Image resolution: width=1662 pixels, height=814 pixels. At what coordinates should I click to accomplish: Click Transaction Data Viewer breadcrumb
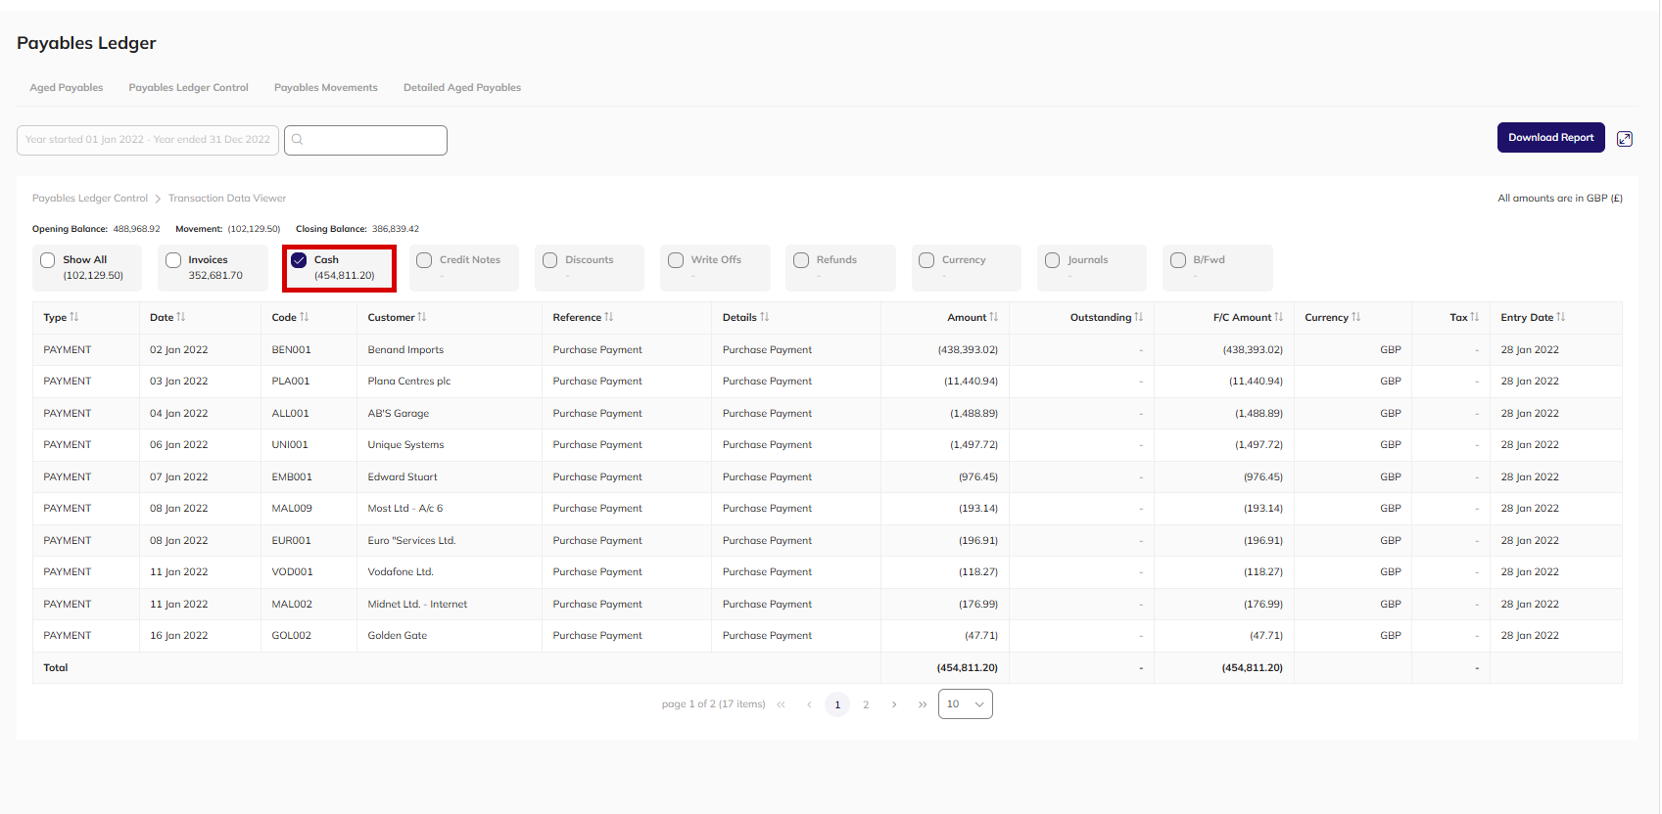(x=227, y=199)
